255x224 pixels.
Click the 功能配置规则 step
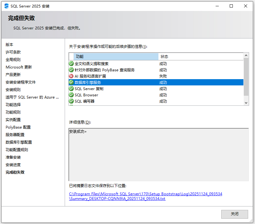[x=17, y=150]
